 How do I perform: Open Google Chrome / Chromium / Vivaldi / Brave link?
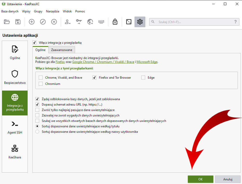tap(103, 62)
